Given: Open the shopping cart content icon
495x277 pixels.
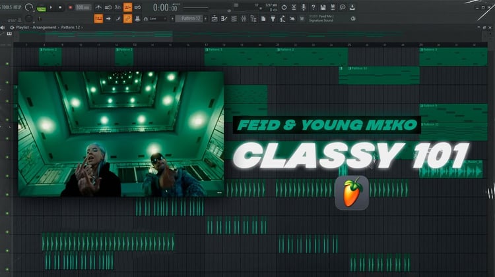Looking at the screenshot, I should 302,19.
